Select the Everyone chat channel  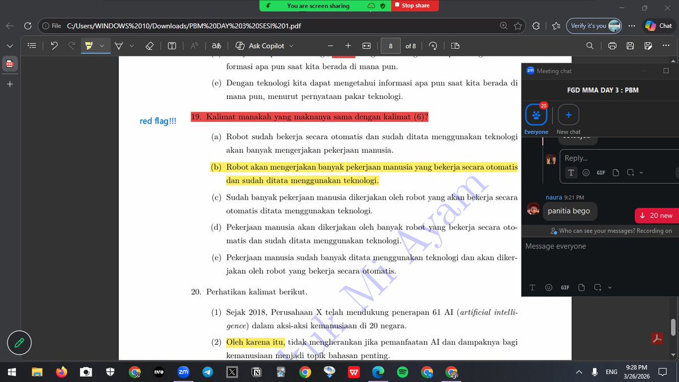[536, 119]
